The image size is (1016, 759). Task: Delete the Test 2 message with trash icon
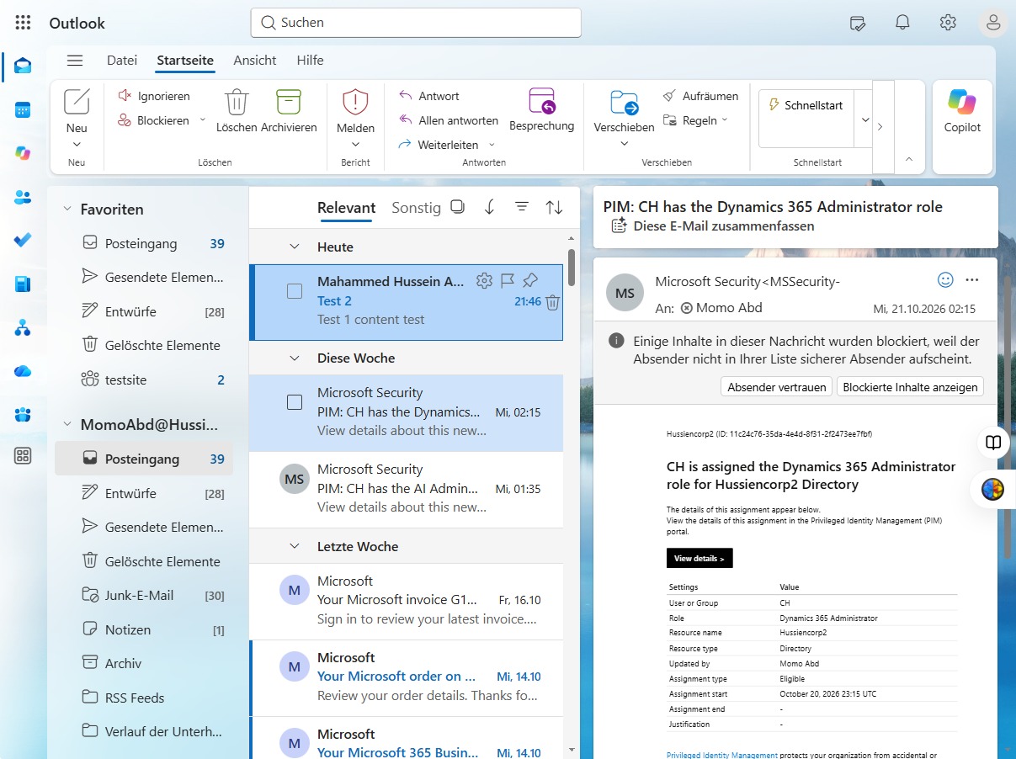pyautogui.click(x=552, y=303)
